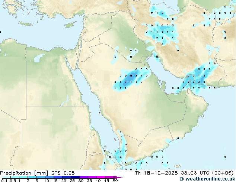Screen dimensions: 236x182
Task: Select the 40–45 mm magenta legend swatch
Action: click(x=101, y=177)
